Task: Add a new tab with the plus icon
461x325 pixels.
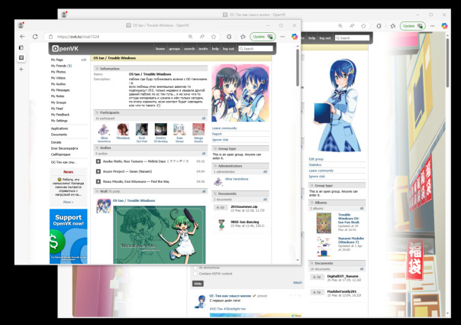Action: [x=21, y=70]
